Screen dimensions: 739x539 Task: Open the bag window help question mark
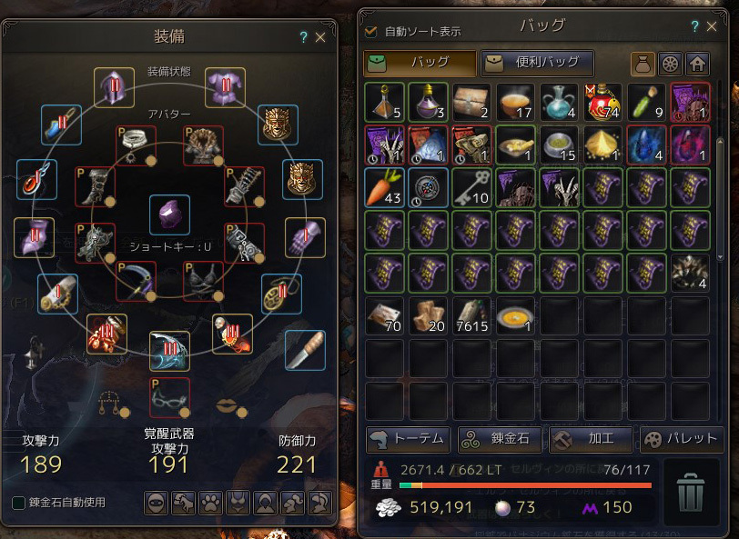(694, 26)
